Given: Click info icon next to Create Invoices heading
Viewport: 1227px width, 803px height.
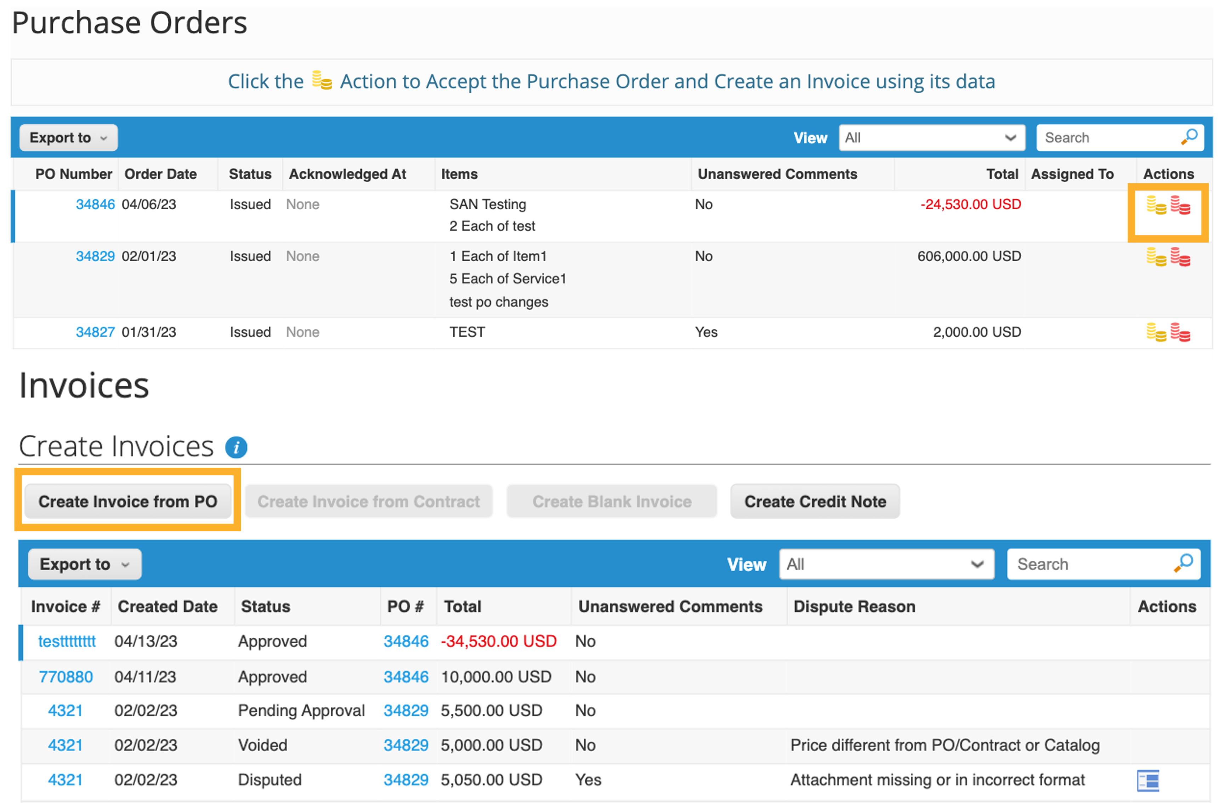Looking at the screenshot, I should 237,447.
